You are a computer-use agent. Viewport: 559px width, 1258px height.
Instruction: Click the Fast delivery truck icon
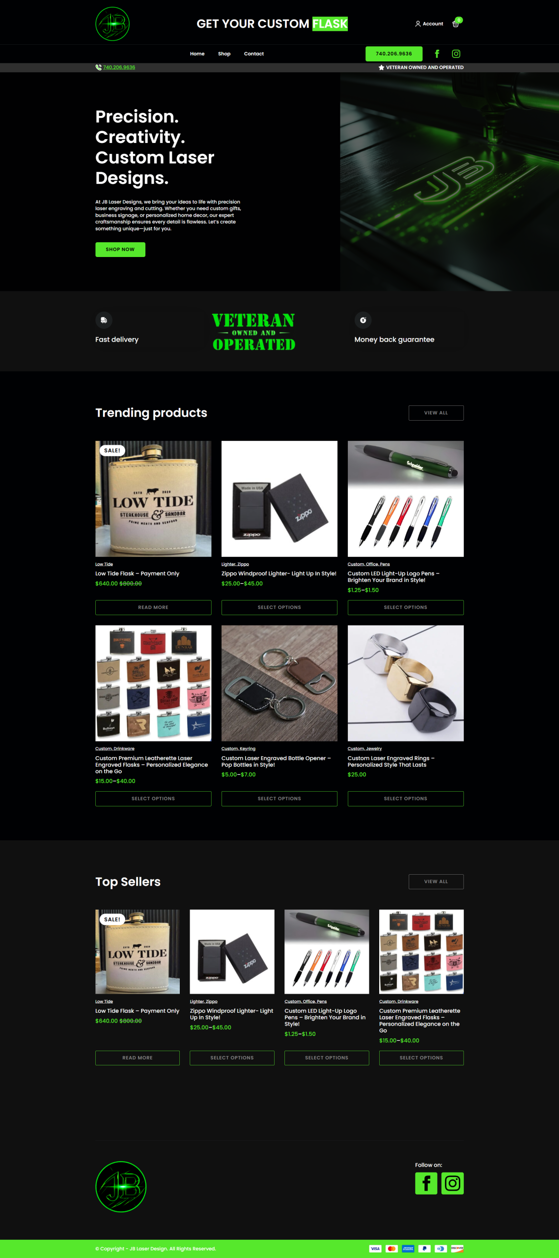pos(104,320)
